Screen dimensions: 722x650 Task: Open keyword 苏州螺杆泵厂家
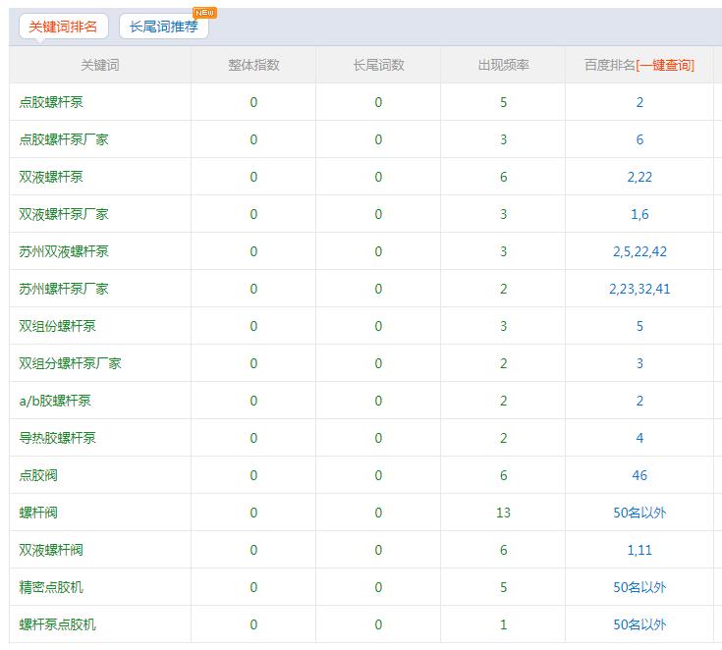click(64, 289)
